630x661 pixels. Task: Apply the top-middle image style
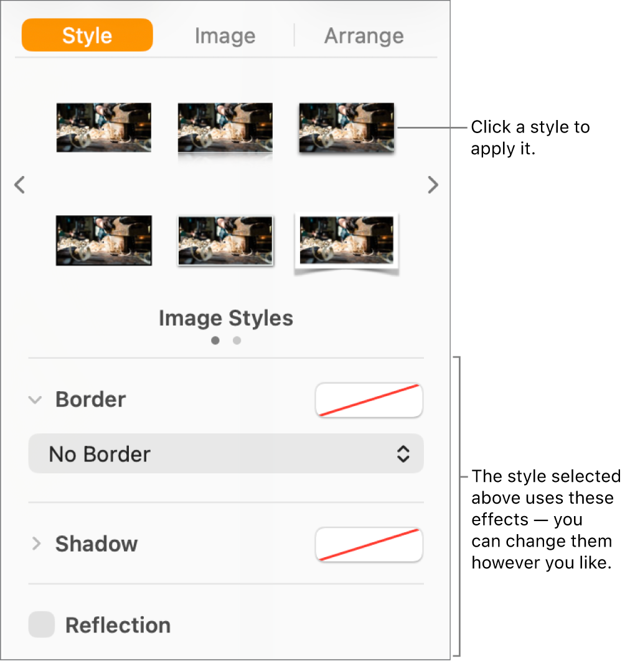point(225,127)
